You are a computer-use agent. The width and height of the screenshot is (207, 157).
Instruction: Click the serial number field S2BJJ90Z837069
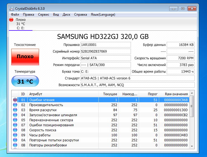[x=106, y=51]
